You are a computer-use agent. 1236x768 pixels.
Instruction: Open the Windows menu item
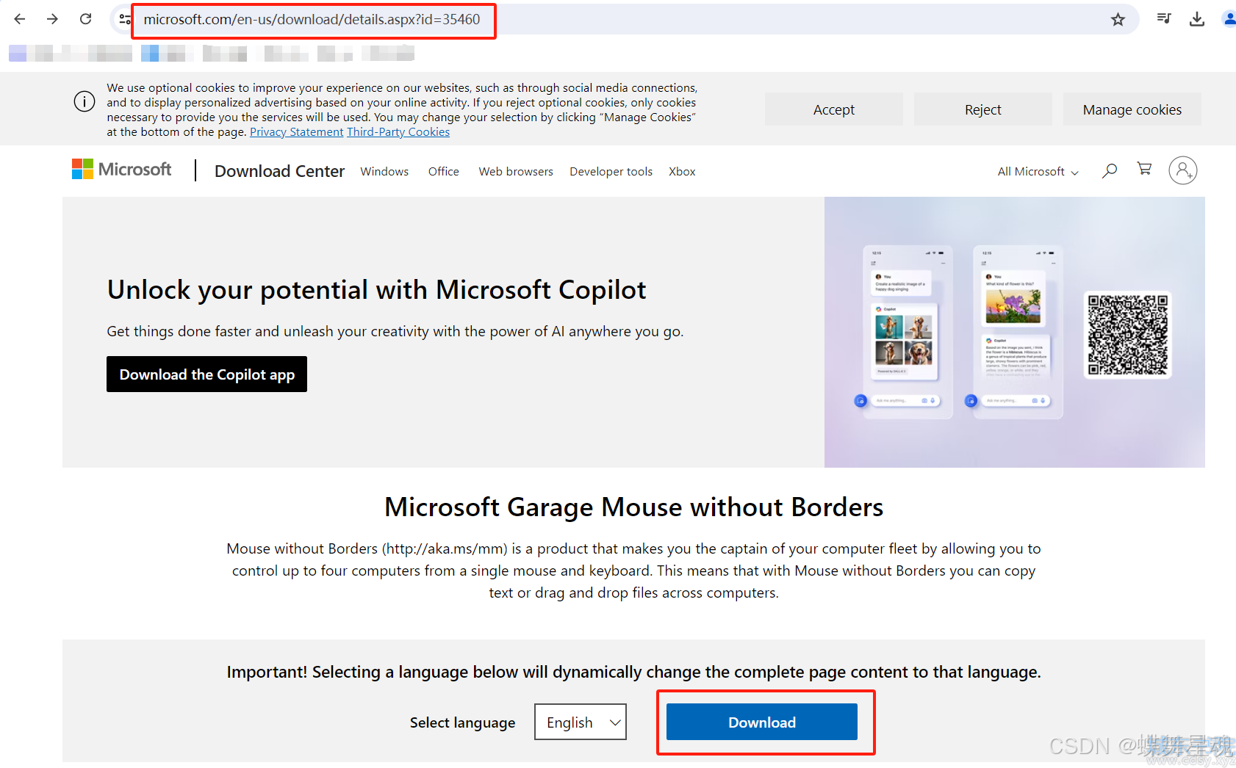[384, 172]
